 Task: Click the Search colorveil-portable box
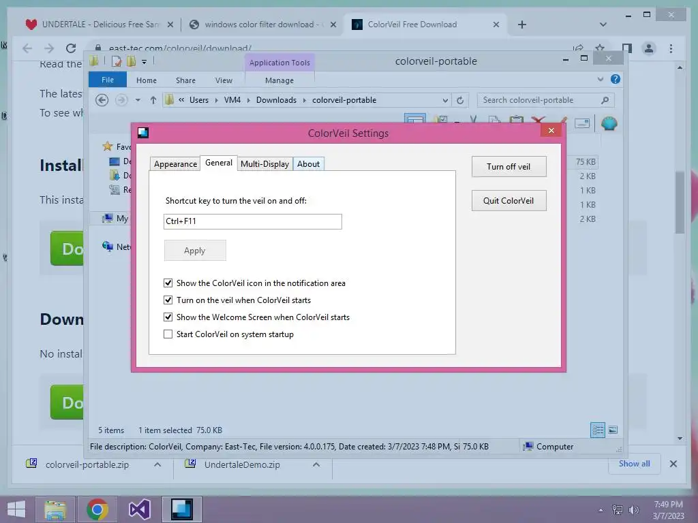(545, 100)
